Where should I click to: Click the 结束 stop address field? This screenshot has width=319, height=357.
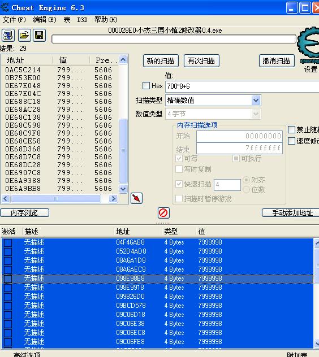coord(239,148)
